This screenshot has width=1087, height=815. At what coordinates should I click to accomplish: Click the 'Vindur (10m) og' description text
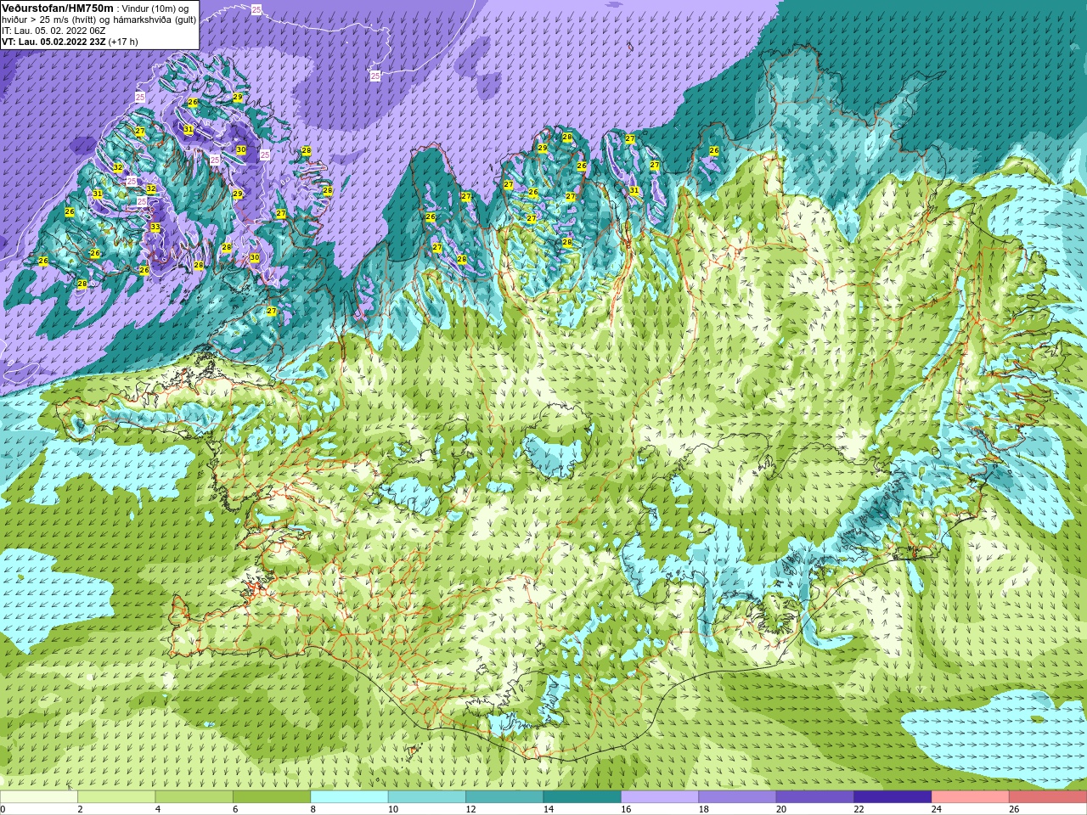156,8
